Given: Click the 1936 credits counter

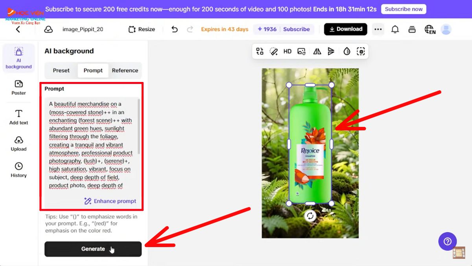Looking at the screenshot, I should coord(267,29).
